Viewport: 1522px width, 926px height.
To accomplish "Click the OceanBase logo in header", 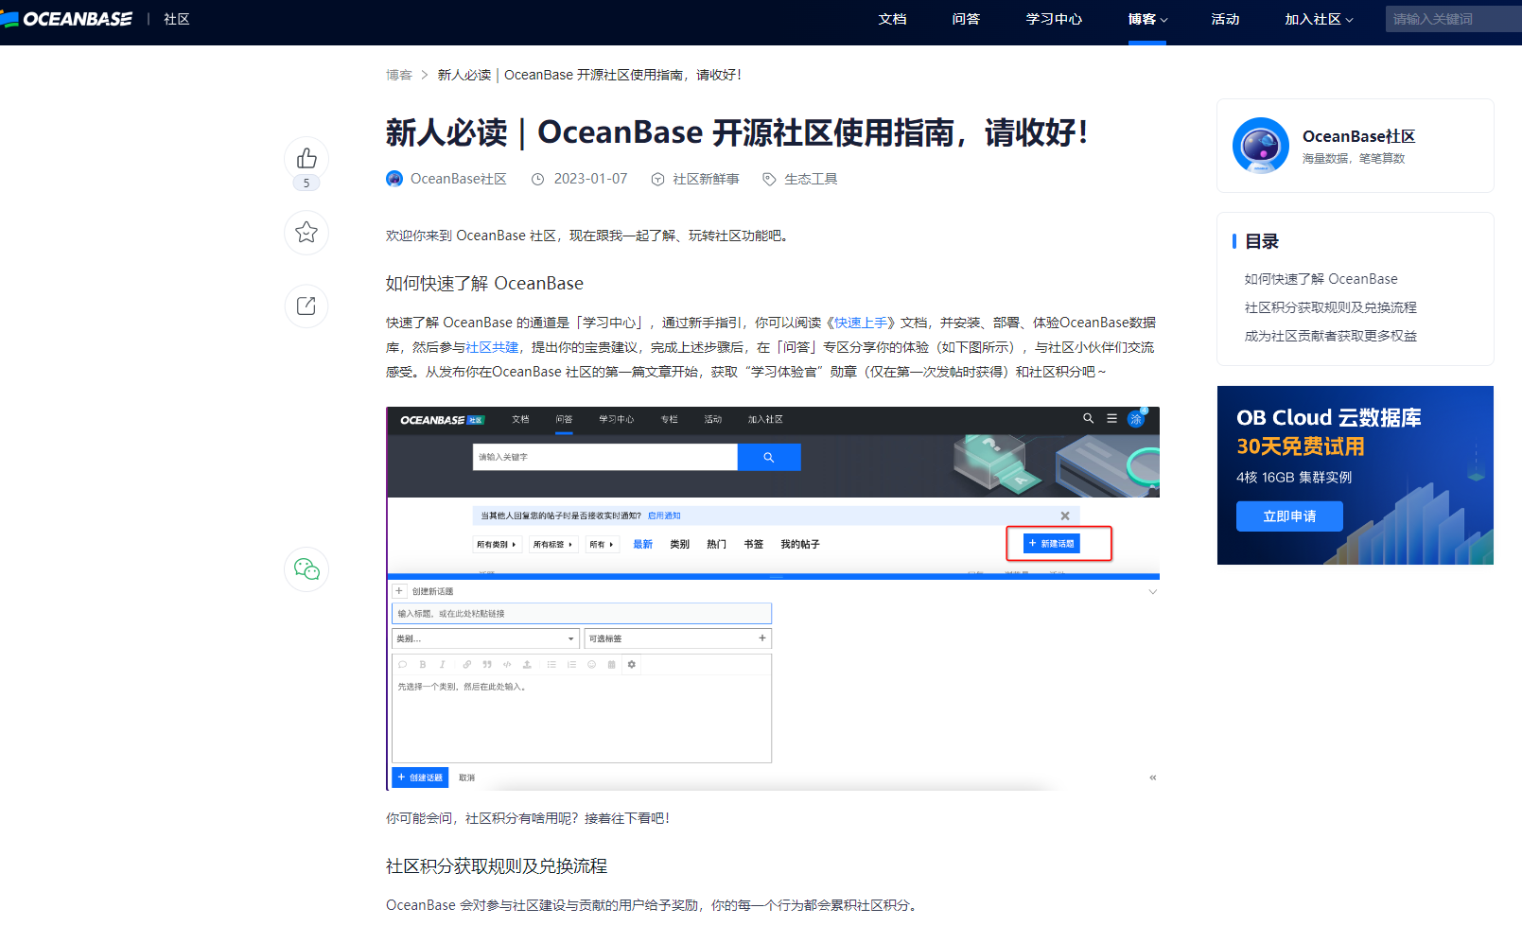I will tap(66, 19).
